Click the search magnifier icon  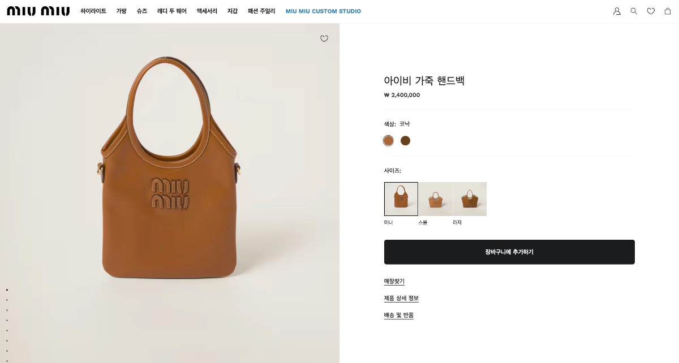(634, 11)
